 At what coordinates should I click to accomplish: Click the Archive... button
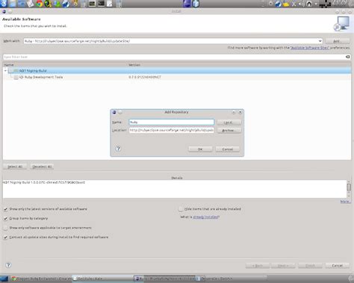click(229, 131)
